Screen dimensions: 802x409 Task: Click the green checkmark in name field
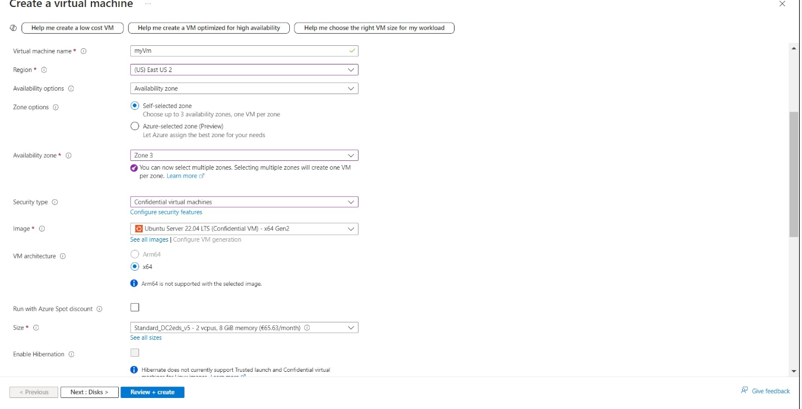point(352,51)
